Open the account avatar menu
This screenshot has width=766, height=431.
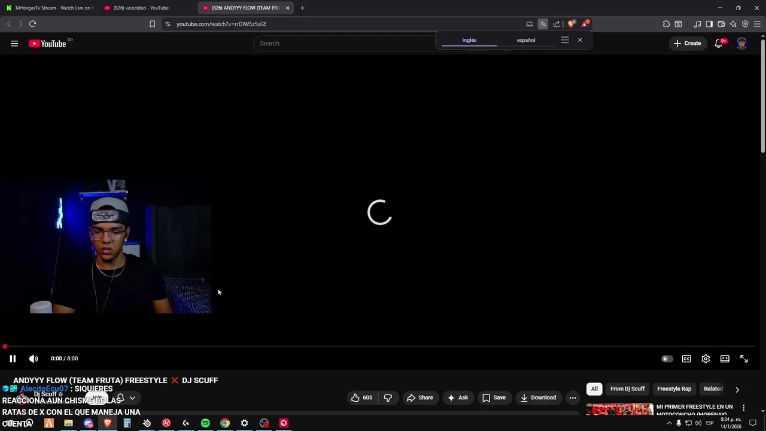(x=741, y=43)
